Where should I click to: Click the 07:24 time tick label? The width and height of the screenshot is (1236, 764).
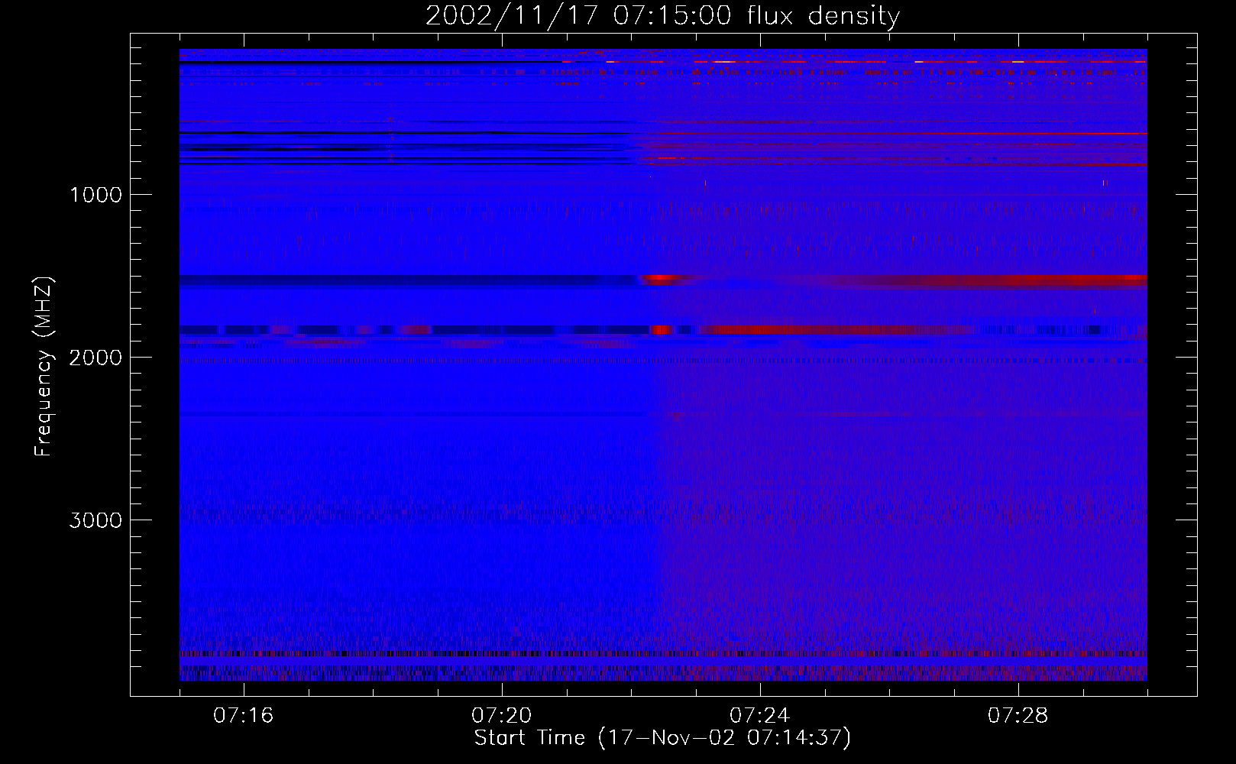point(760,716)
